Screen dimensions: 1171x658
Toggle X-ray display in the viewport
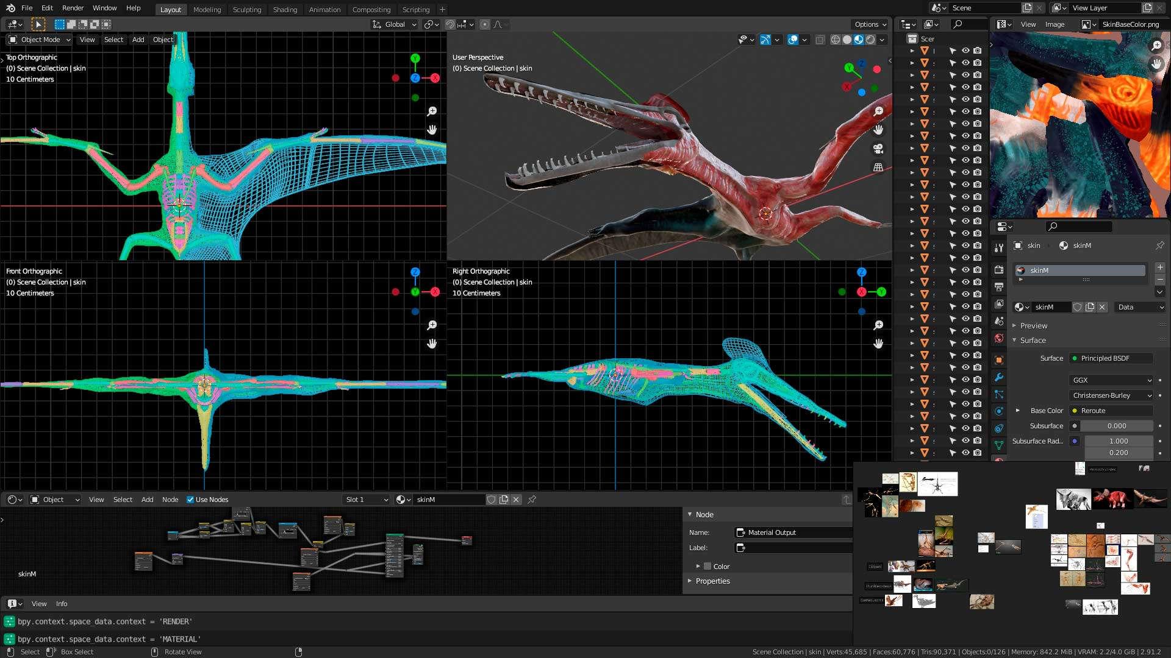point(820,40)
